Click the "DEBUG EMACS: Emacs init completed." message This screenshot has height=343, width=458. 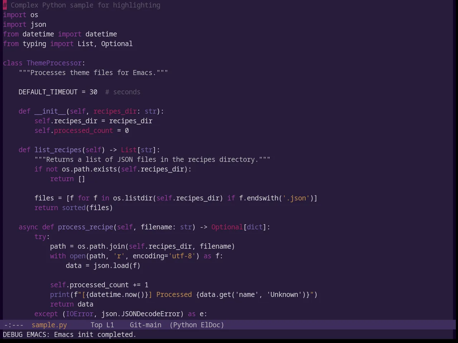[69, 334]
